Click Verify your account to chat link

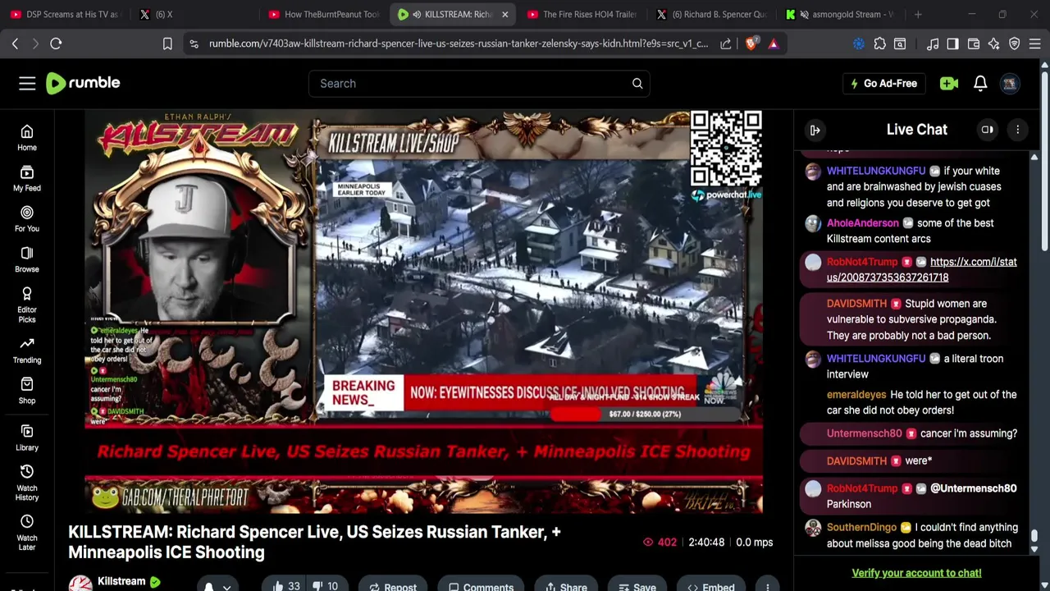(x=916, y=573)
